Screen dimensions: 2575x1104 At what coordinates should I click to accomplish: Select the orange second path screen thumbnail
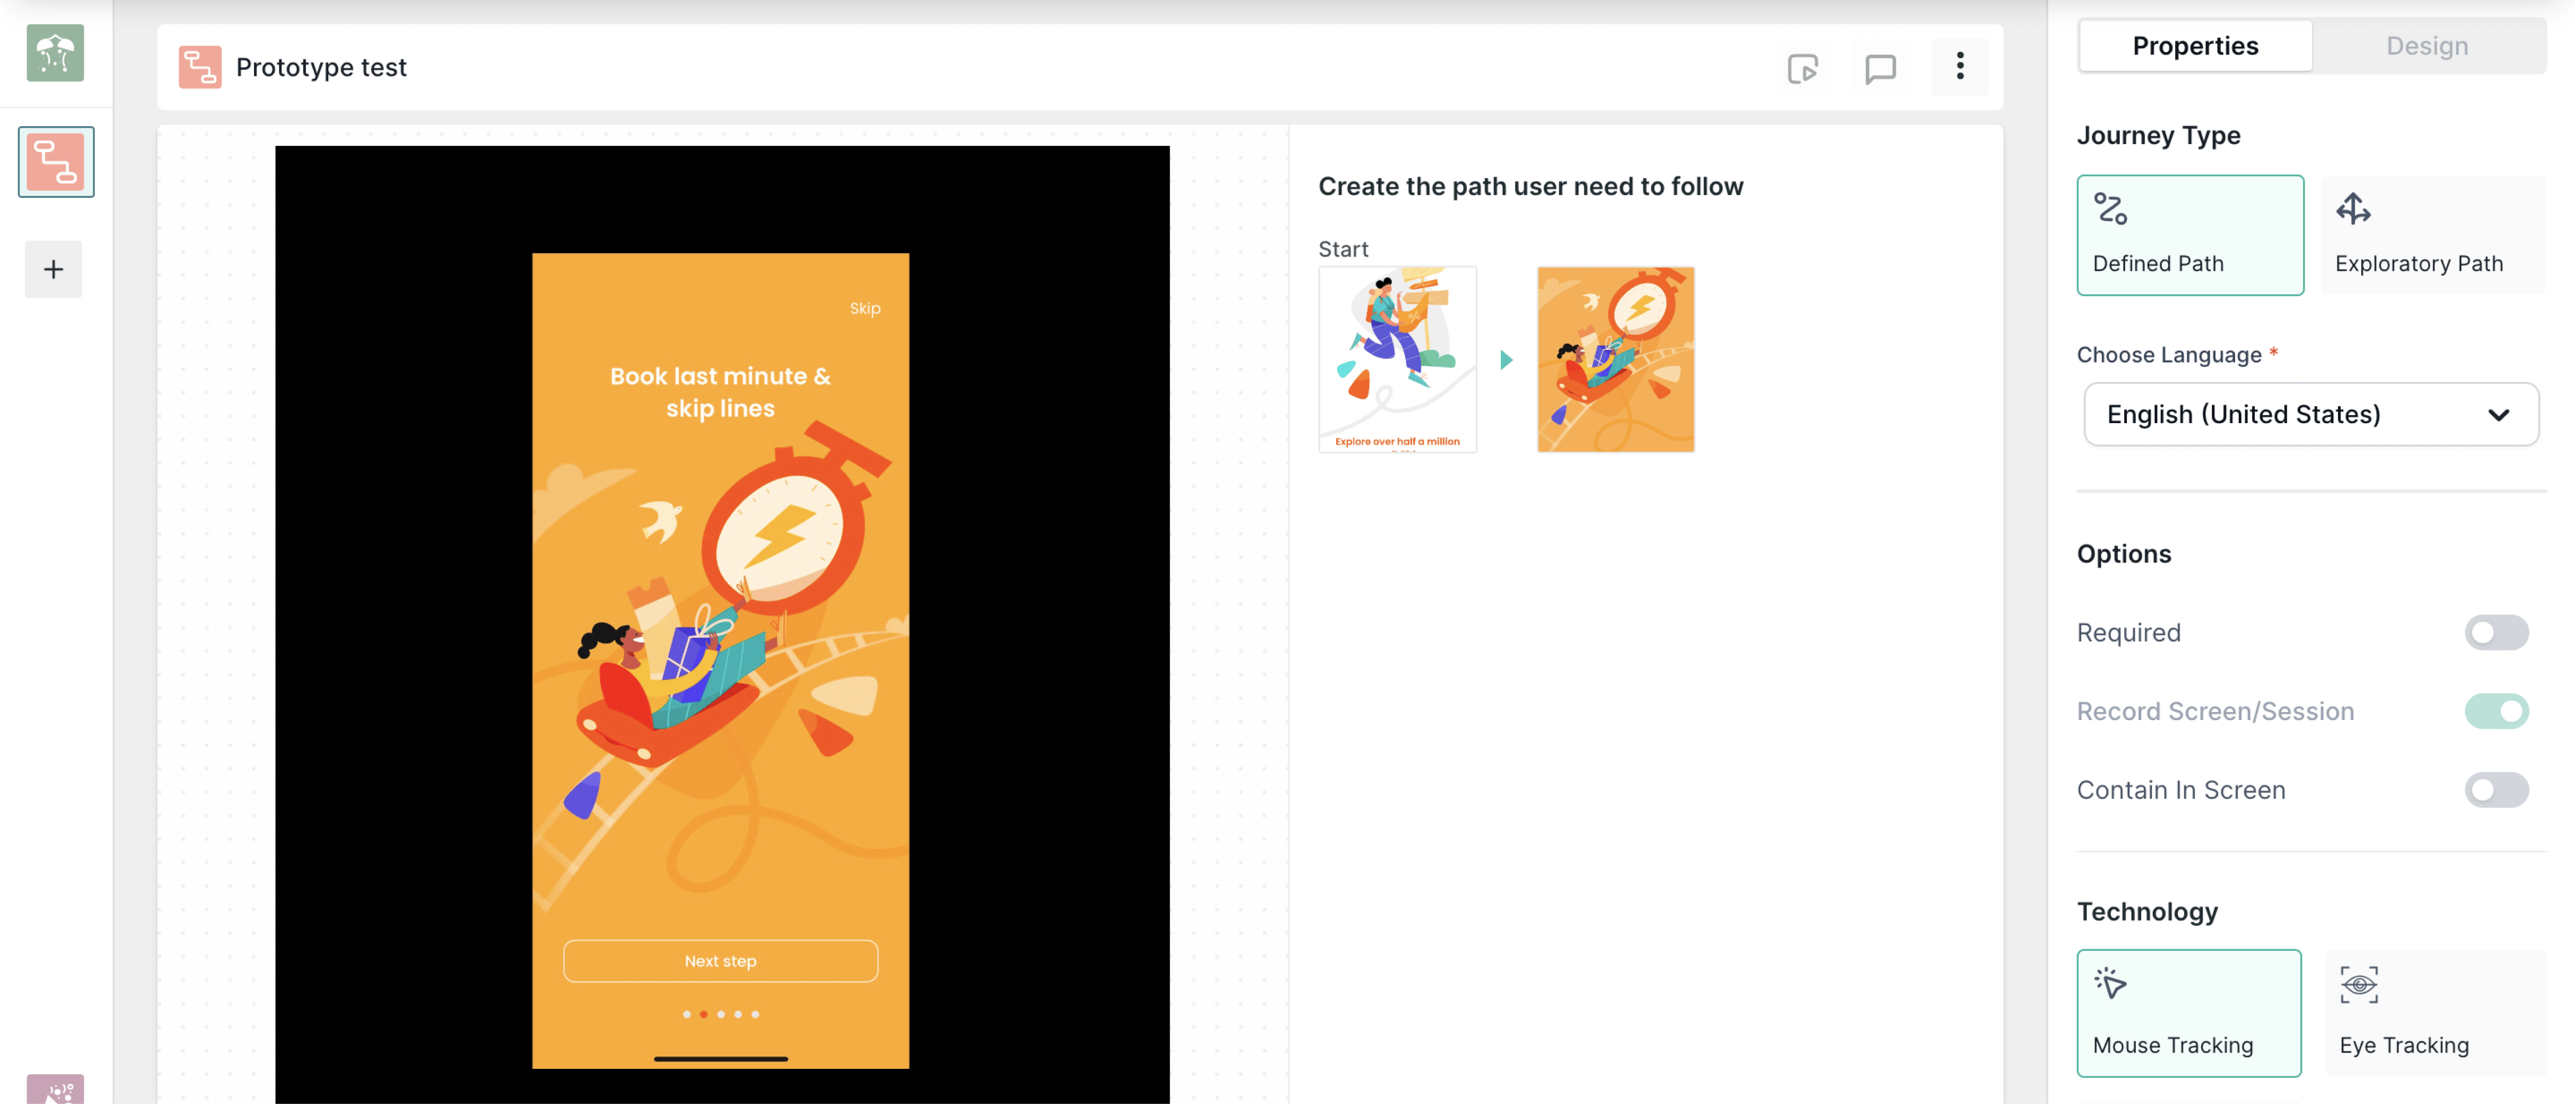click(x=1615, y=359)
